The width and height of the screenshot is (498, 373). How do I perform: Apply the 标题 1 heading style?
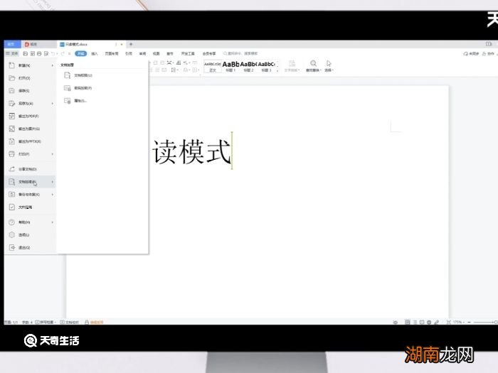pos(231,66)
